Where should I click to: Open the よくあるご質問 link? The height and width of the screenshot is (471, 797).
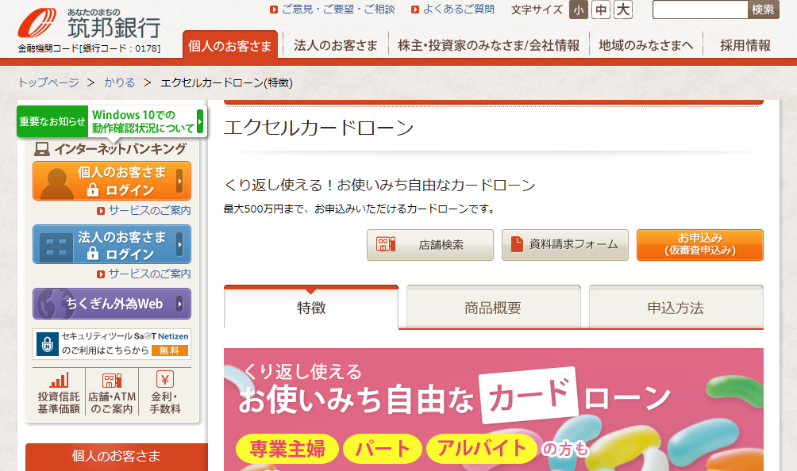[x=459, y=10]
